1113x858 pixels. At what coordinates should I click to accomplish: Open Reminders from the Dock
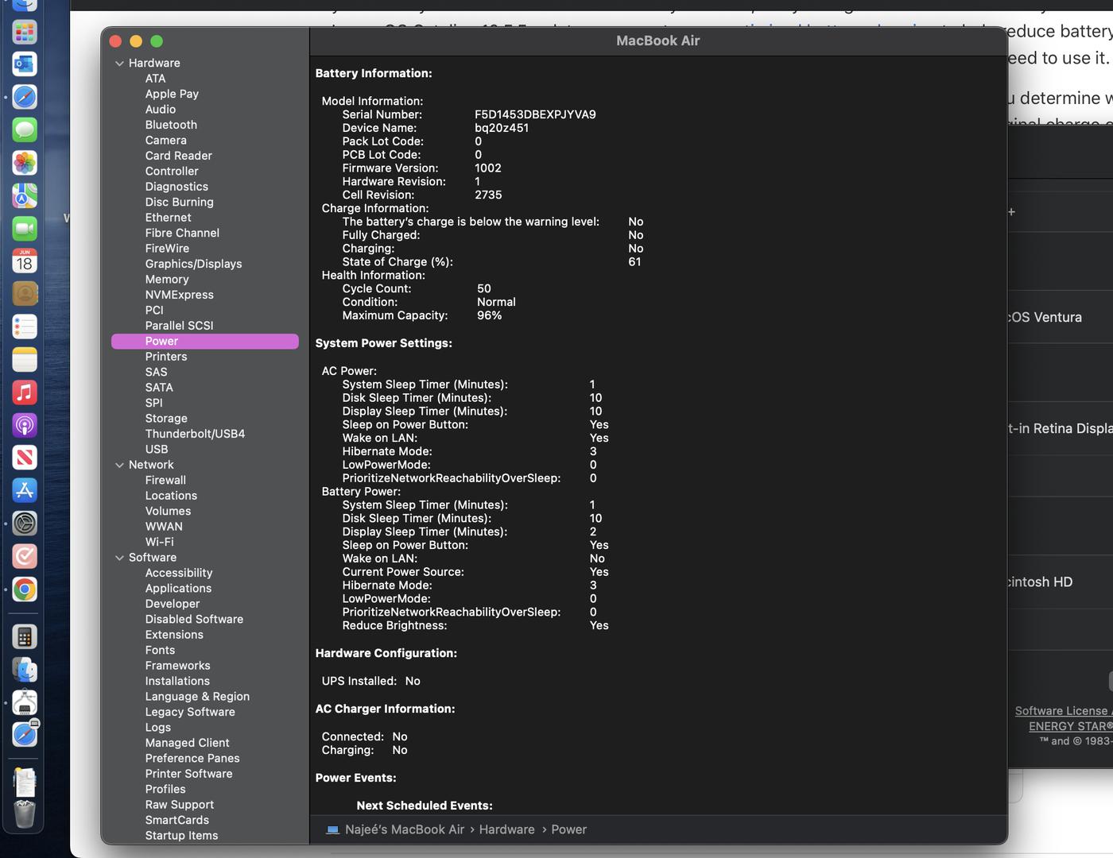pos(25,327)
